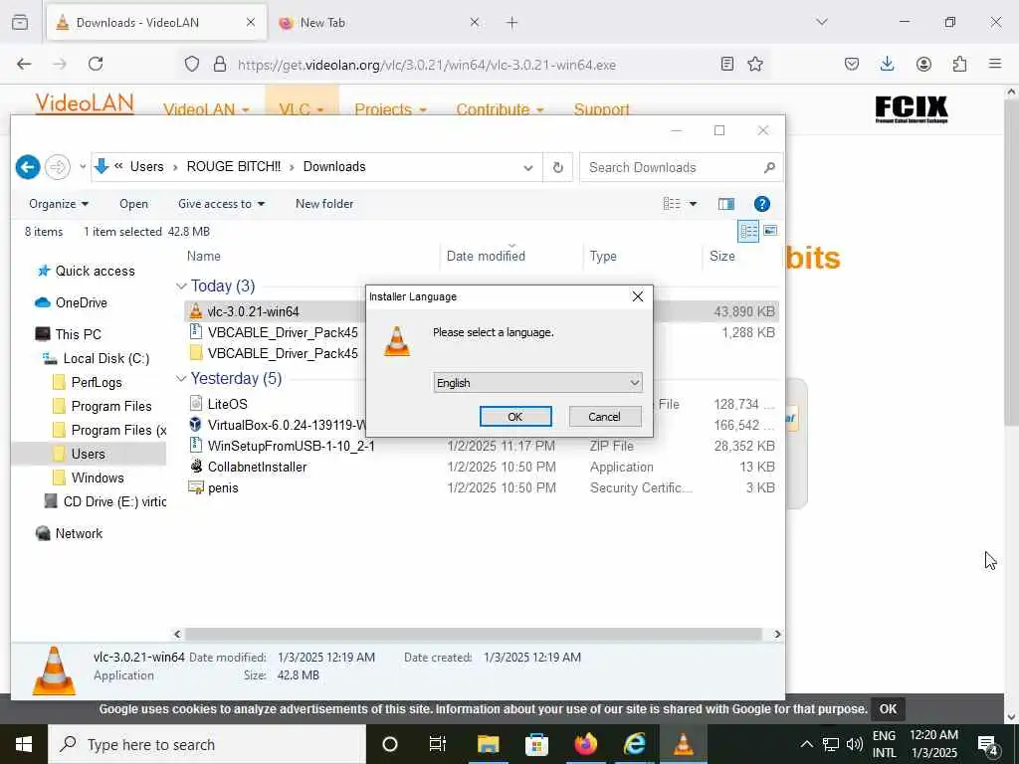Select Network in navigation pane

(x=79, y=534)
